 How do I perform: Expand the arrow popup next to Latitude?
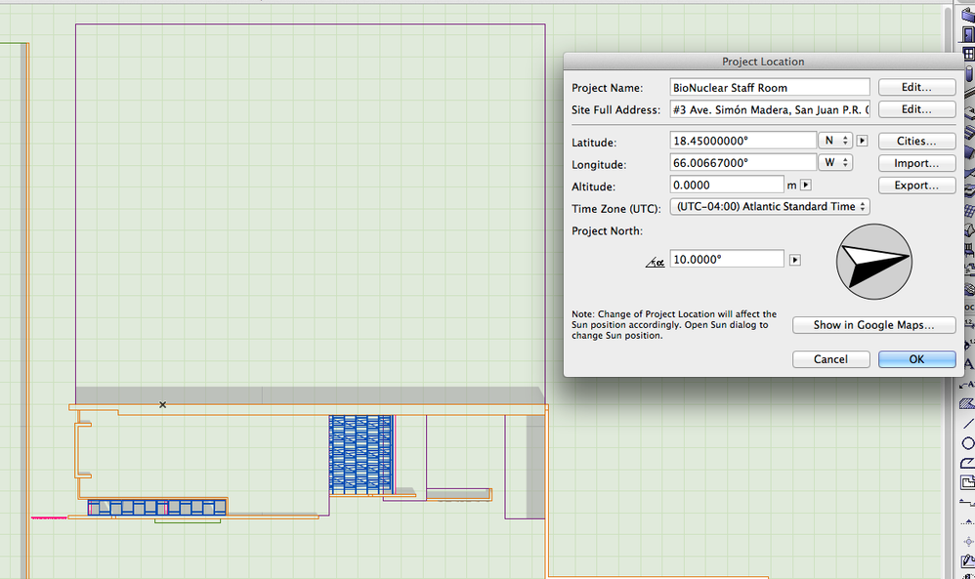tap(862, 141)
